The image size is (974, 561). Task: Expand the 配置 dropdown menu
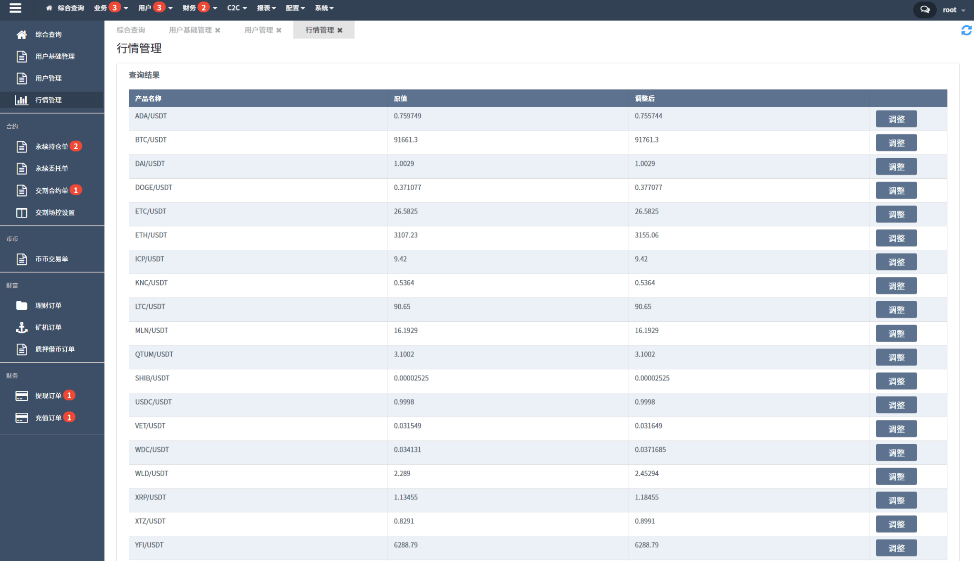[x=295, y=8]
